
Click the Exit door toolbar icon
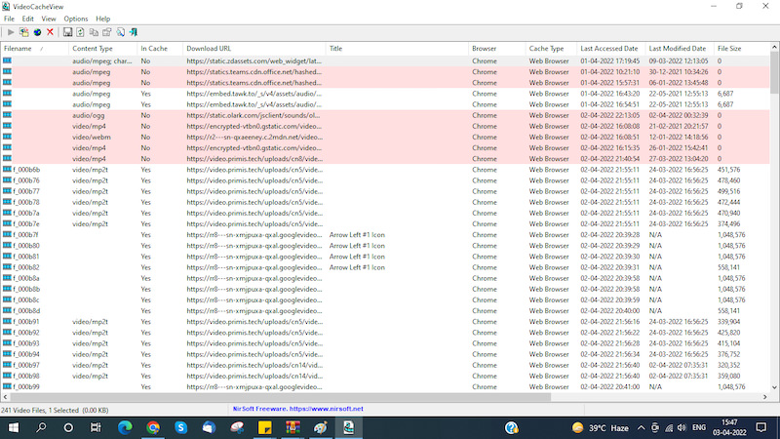pos(134,32)
